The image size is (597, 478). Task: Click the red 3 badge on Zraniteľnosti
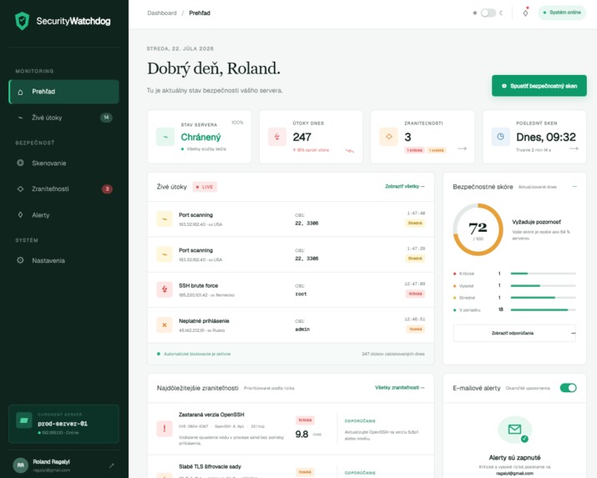point(107,189)
